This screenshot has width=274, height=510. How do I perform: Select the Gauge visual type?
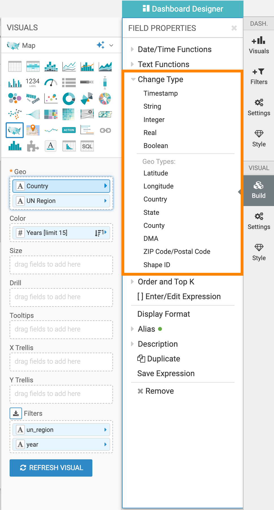(51, 83)
